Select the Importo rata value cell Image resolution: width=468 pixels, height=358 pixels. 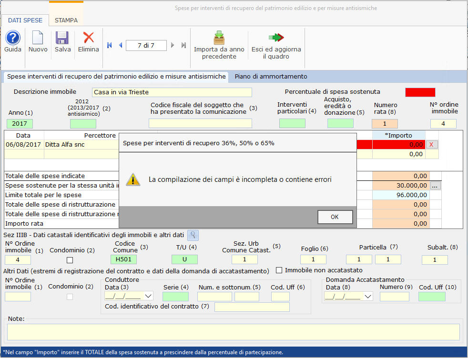401,224
